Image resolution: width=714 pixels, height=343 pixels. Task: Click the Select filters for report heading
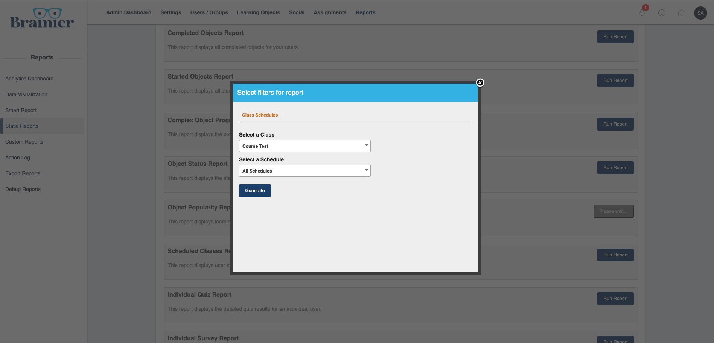tap(270, 93)
